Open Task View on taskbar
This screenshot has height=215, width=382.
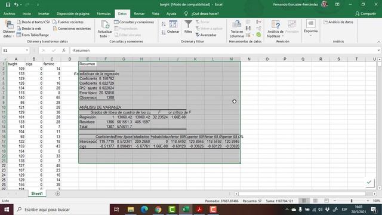(x=116, y=210)
